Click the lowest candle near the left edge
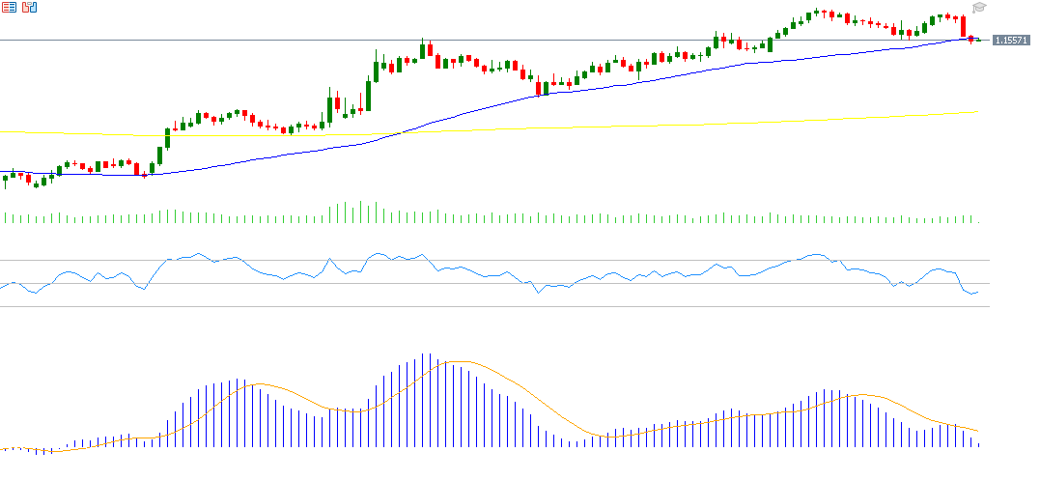The image size is (1040, 480). point(36,183)
